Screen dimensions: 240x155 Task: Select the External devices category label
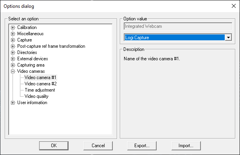coord(32,59)
